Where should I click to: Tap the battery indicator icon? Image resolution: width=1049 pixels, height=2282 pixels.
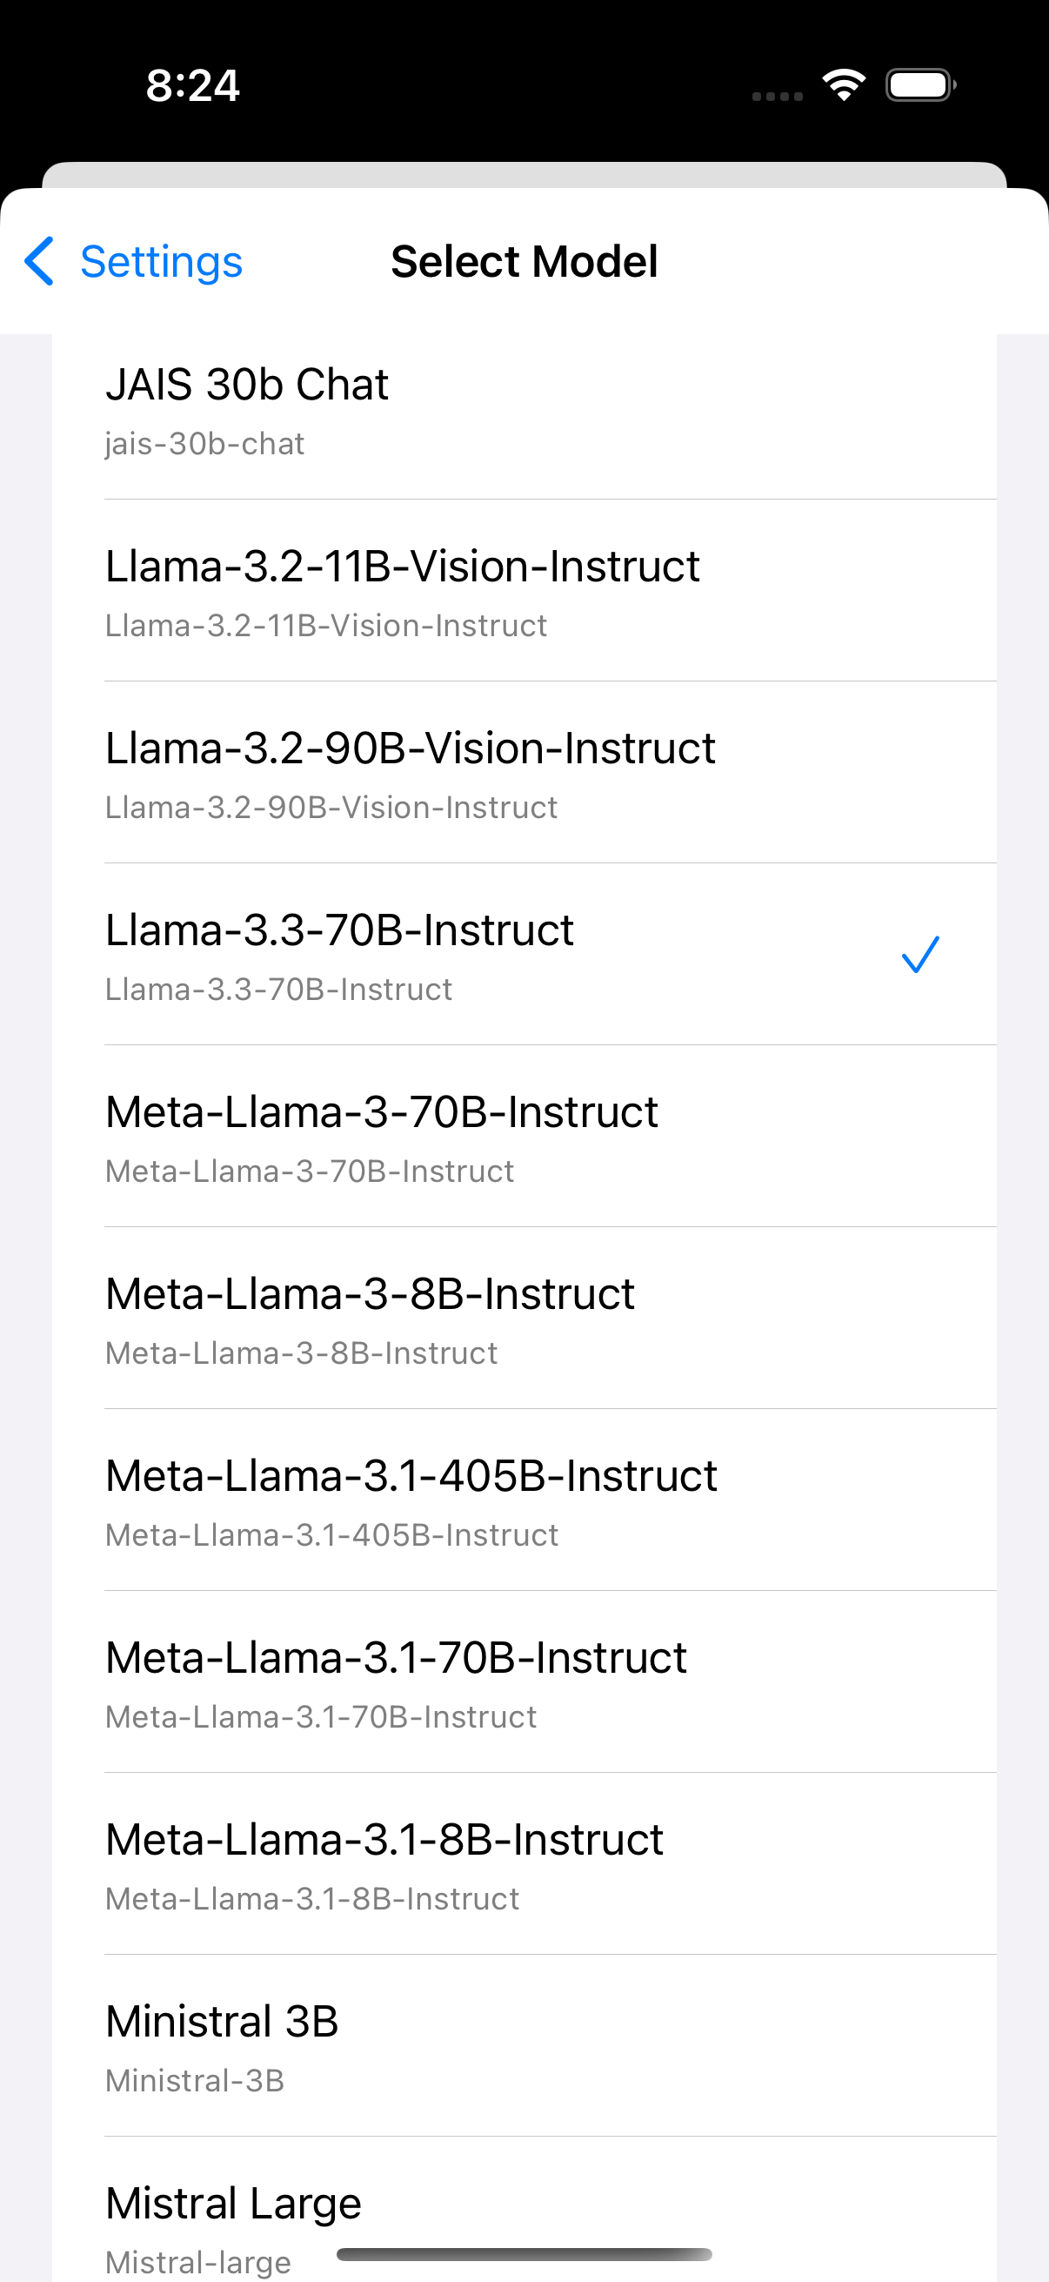920,85
